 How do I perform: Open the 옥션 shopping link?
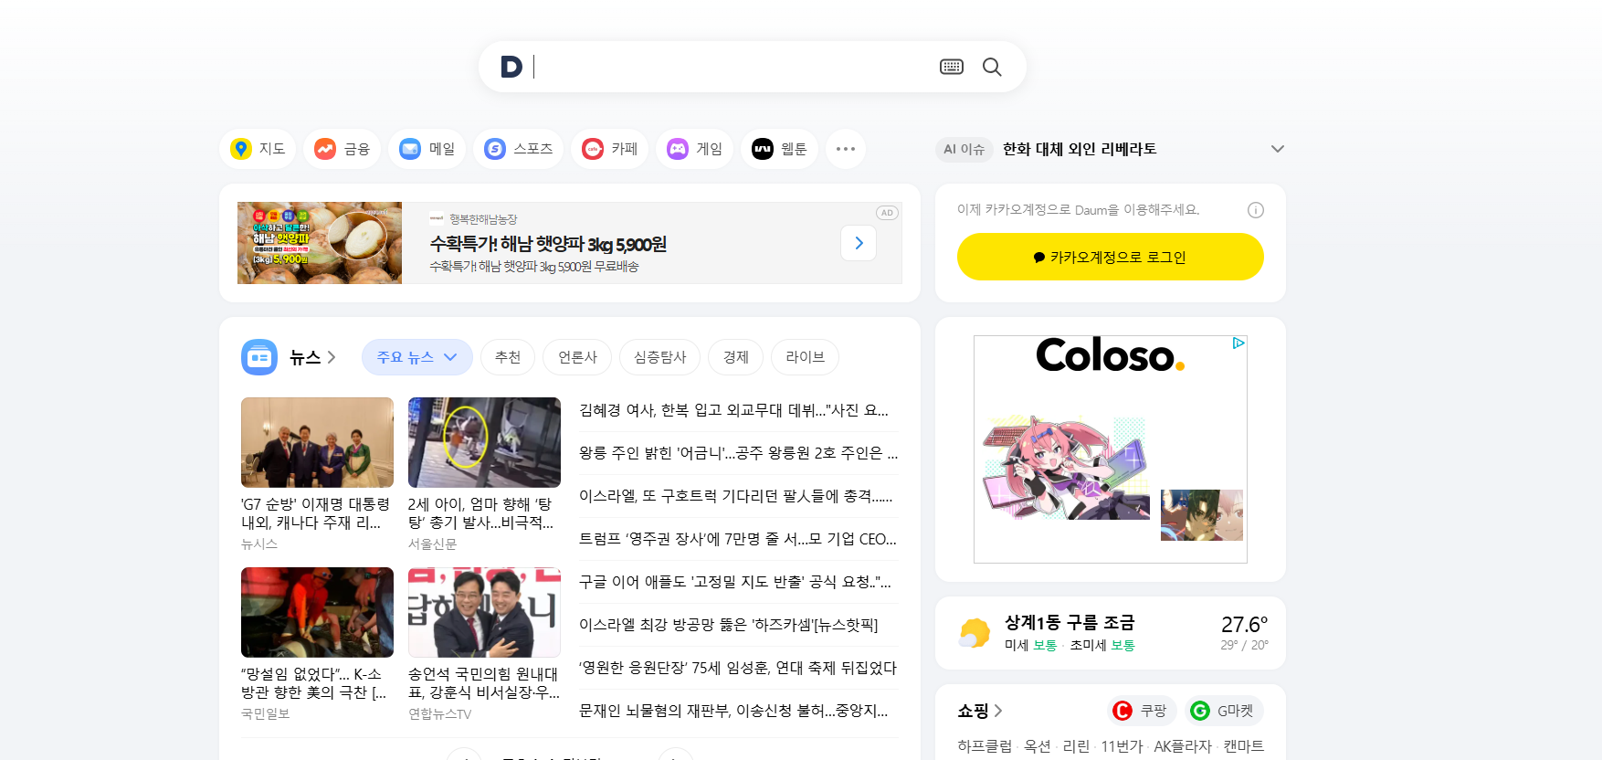1038,746
